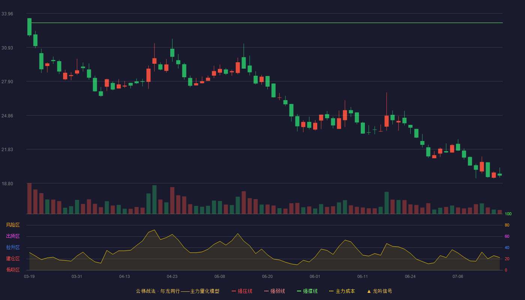Toggle the 强撑线 legend item

[x=307, y=291]
